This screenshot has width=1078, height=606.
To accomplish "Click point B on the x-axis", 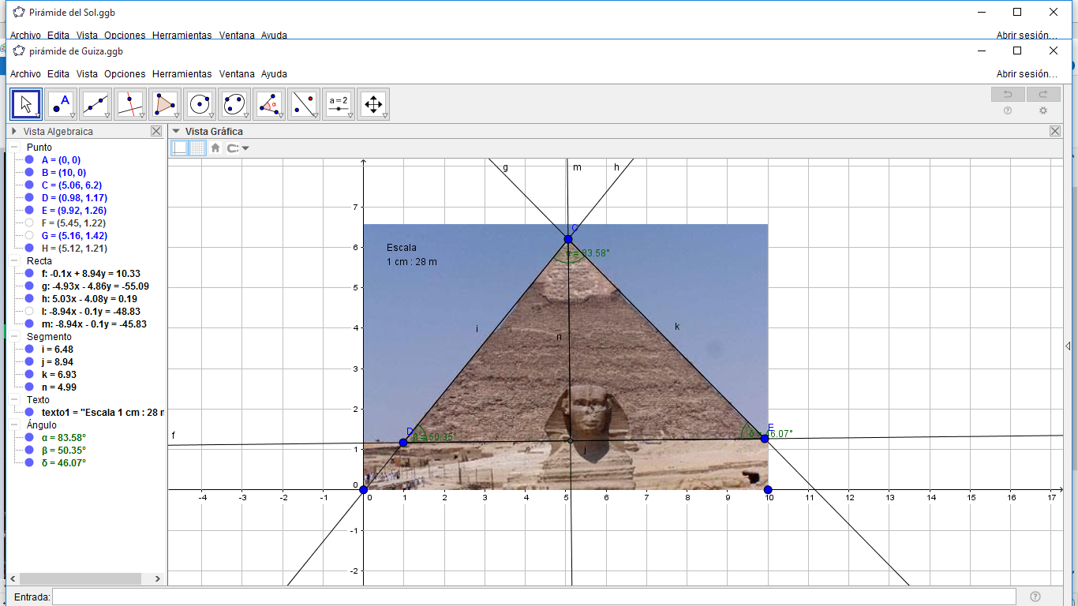I will pos(768,490).
